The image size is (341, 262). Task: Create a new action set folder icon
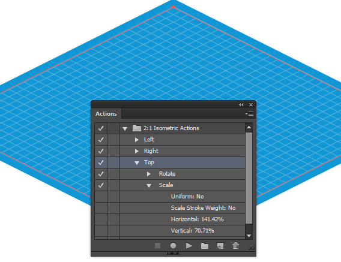coord(205,246)
